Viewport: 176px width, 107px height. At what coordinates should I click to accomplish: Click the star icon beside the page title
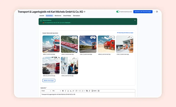(x=84, y=12)
